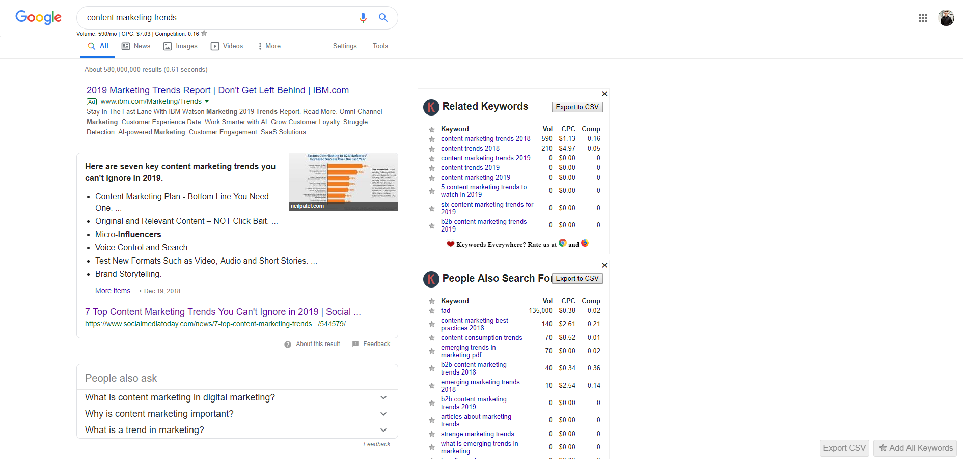Image resolution: width=963 pixels, height=459 pixels.
Task: Star keyword 'content consumption trends'
Action: click(432, 338)
